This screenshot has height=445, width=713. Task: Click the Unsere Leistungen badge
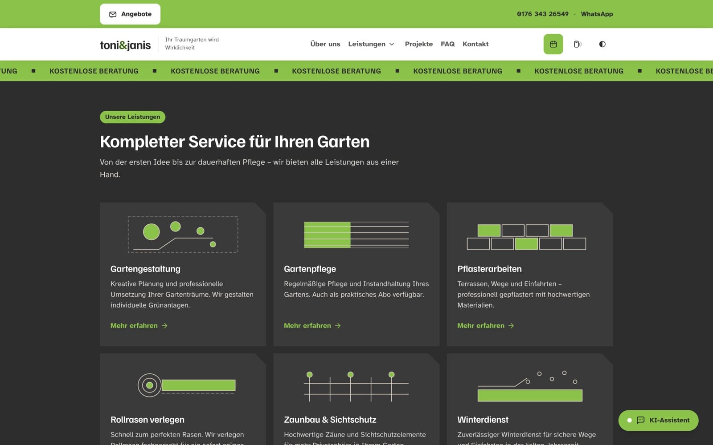pos(132,117)
